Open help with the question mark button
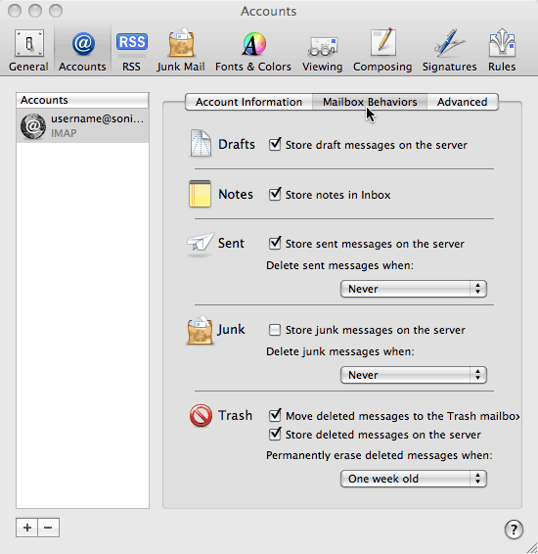 [514, 530]
